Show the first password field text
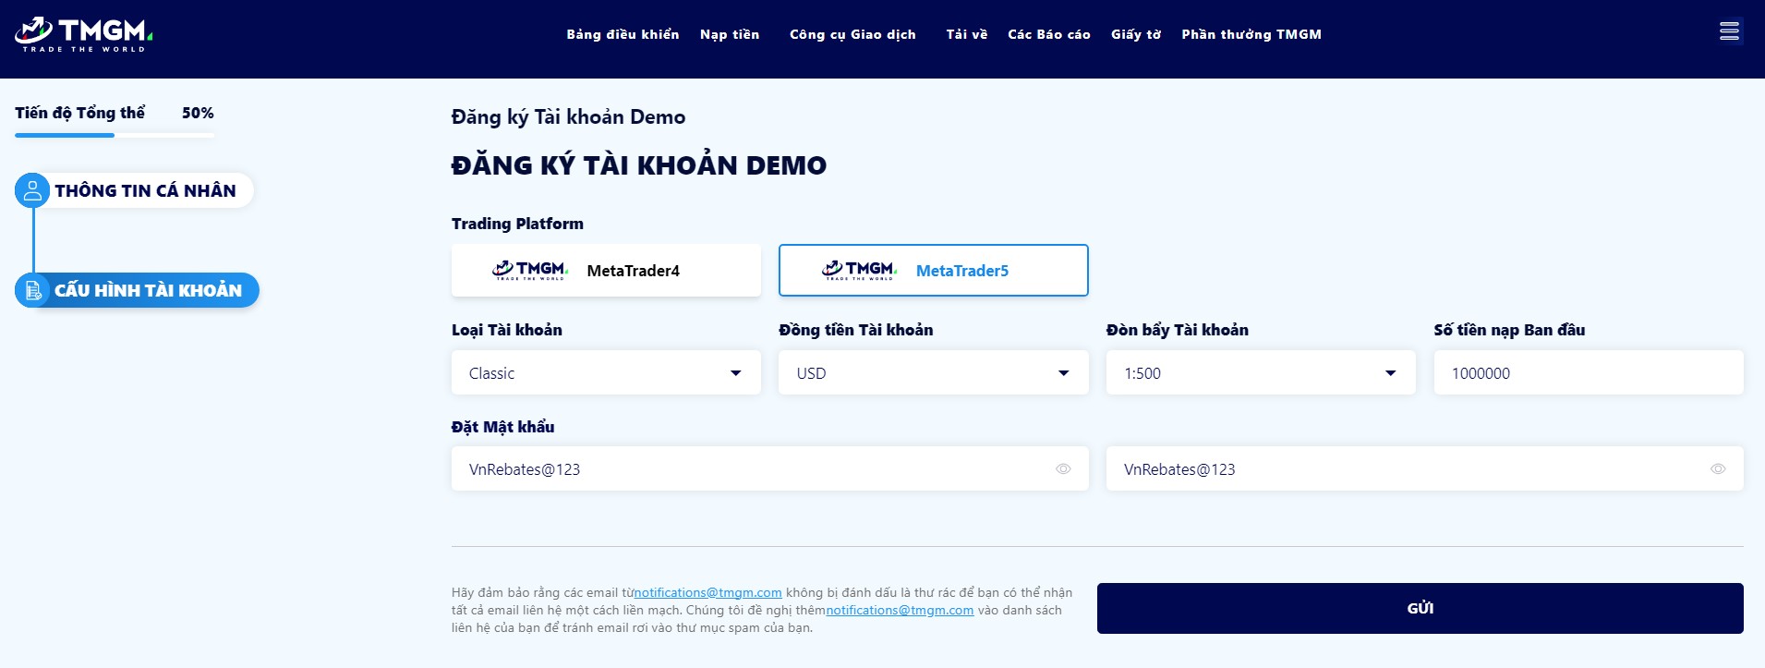 click(1063, 469)
